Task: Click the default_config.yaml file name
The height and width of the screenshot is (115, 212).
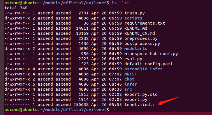Action: pyautogui.click(x=149, y=64)
